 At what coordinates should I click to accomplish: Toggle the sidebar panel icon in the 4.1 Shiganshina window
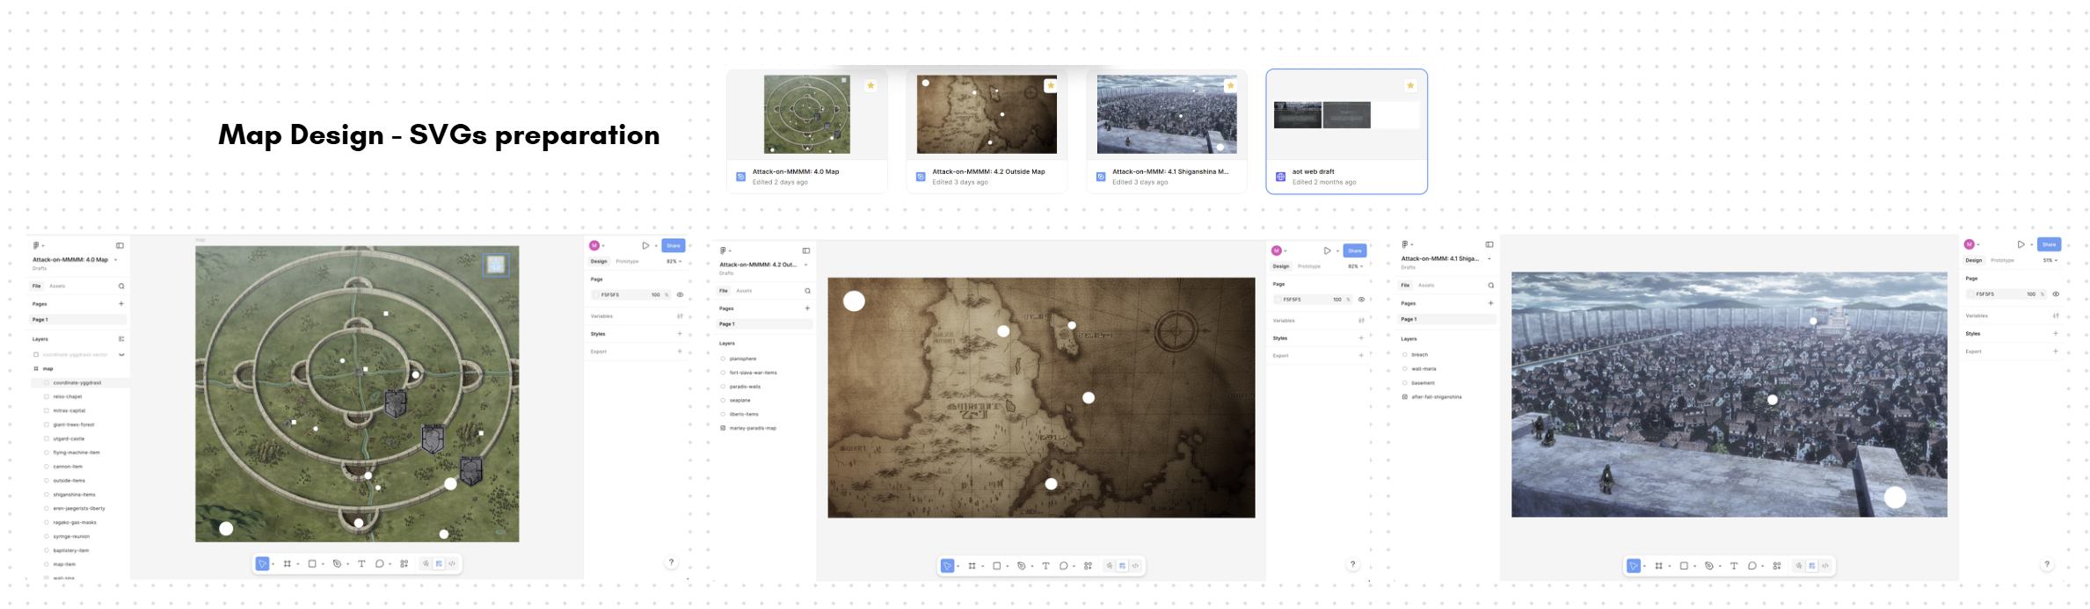(x=1489, y=245)
